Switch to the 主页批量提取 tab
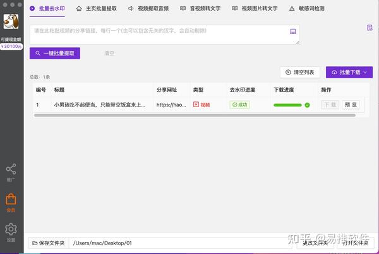This screenshot has width=379, height=254. click(x=97, y=9)
